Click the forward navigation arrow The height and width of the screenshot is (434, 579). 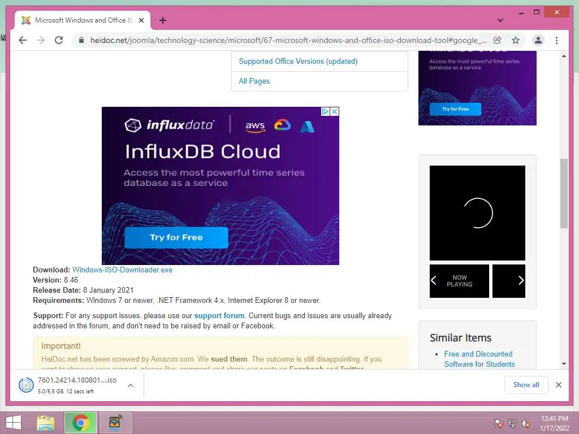[x=41, y=40]
